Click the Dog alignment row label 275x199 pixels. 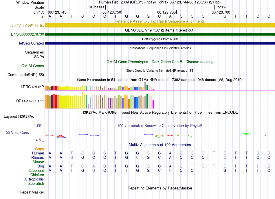tap(41, 166)
